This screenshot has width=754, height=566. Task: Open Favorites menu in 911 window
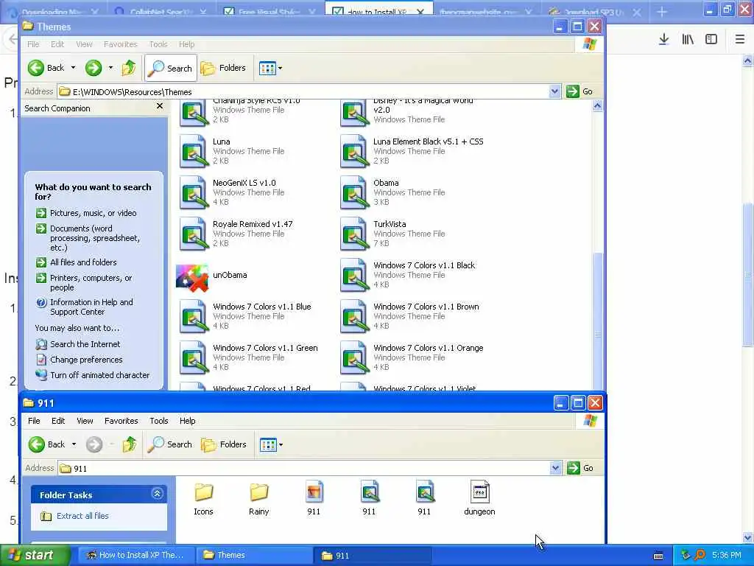[x=121, y=421]
